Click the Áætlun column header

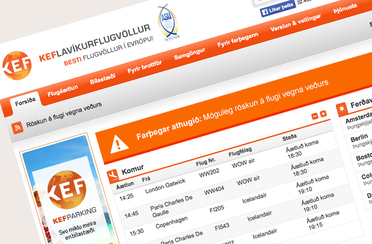(x=125, y=185)
